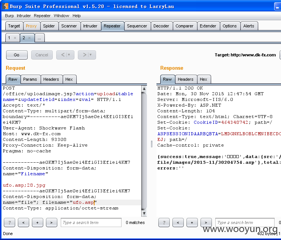
Task: Switch to the Spider tab
Action: point(49,26)
